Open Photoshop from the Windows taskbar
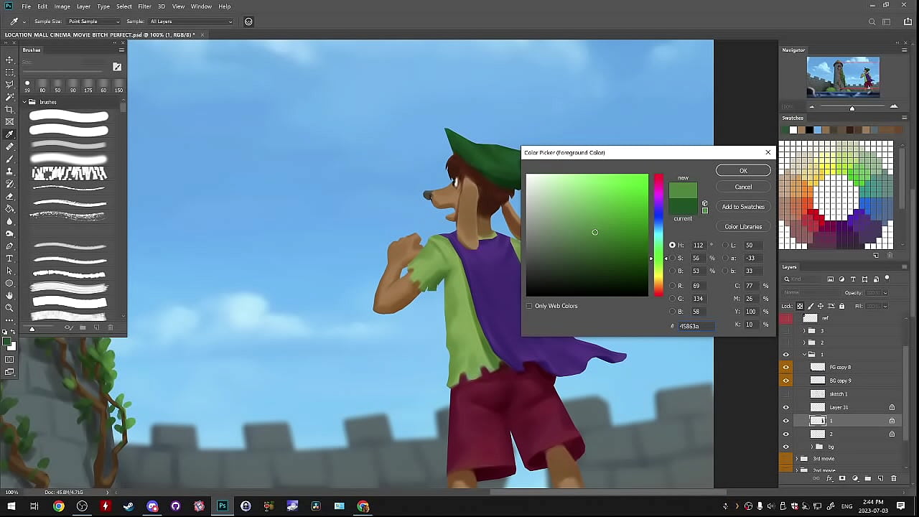Screen dimensions: 919x517 pos(222,506)
